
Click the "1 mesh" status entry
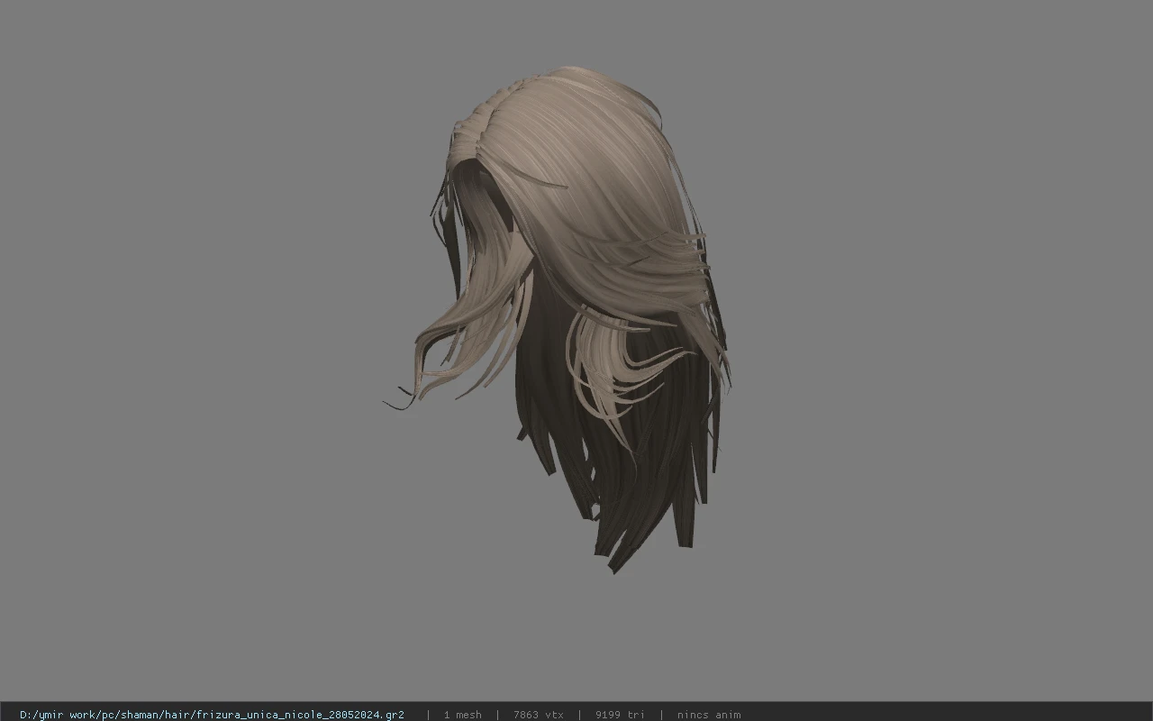[462, 715]
